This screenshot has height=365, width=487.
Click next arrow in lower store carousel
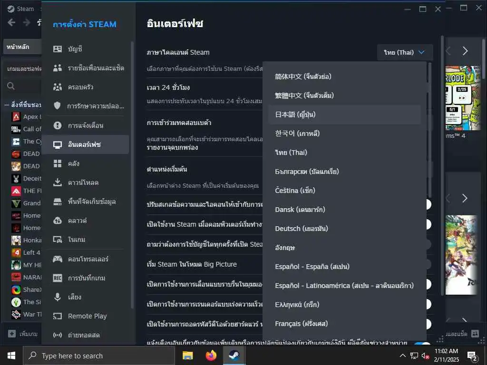[x=465, y=198]
